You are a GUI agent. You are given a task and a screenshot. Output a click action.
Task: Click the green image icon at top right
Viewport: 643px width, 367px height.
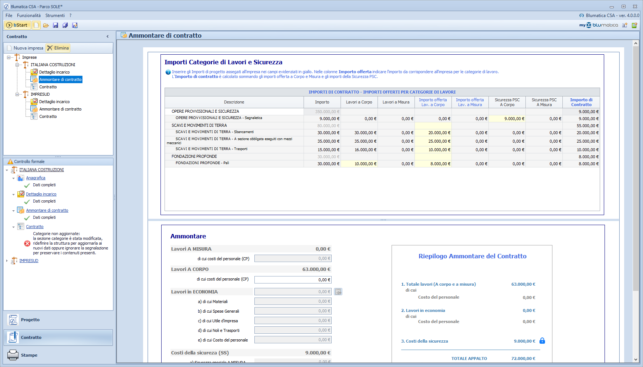pyautogui.click(x=634, y=25)
